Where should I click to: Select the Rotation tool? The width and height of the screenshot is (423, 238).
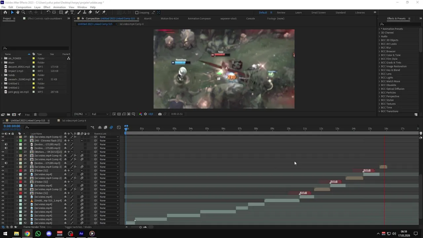tap(48, 12)
